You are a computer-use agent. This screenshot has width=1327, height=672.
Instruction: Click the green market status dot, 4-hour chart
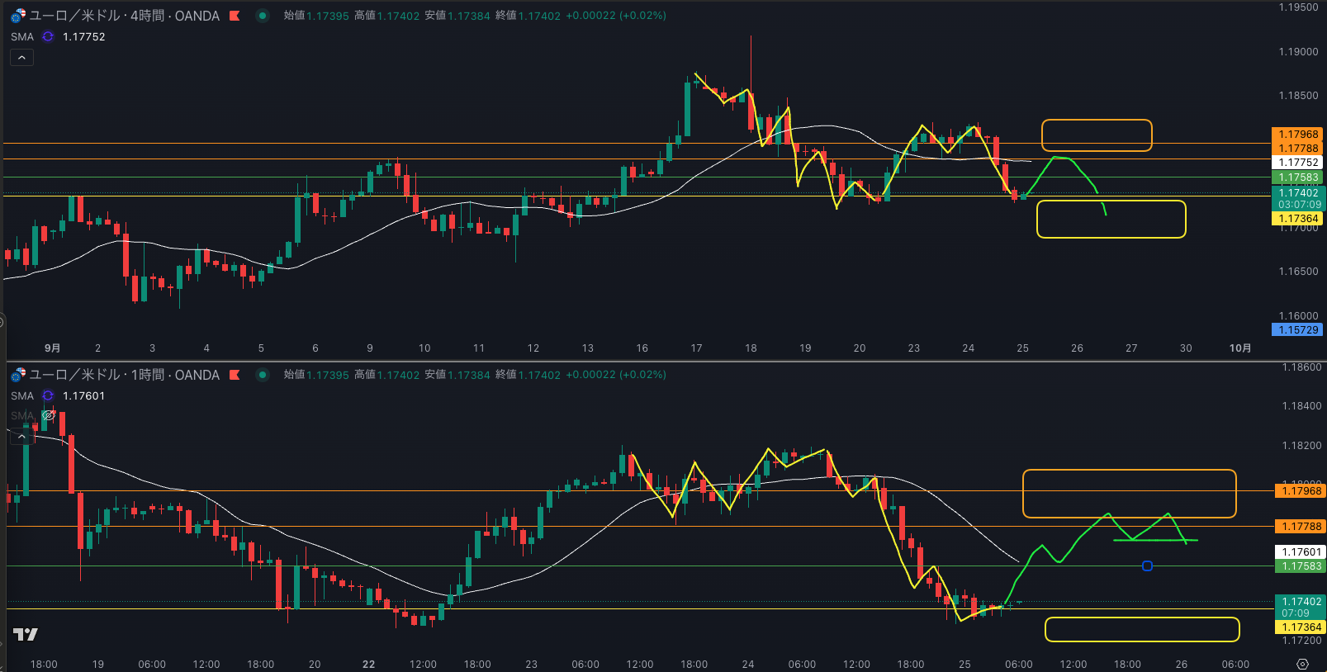[x=263, y=16]
